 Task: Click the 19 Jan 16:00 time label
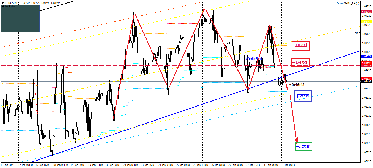pos(96,165)
